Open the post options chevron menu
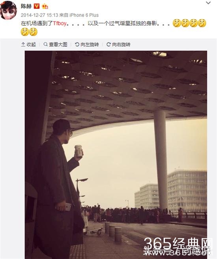 click(x=208, y=3)
